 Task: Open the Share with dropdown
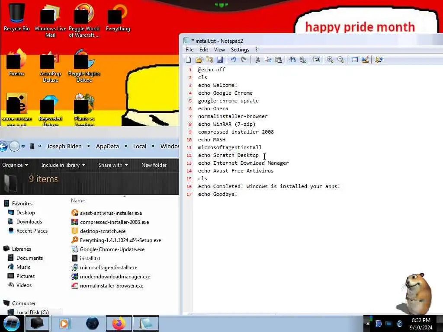click(113, 165)
